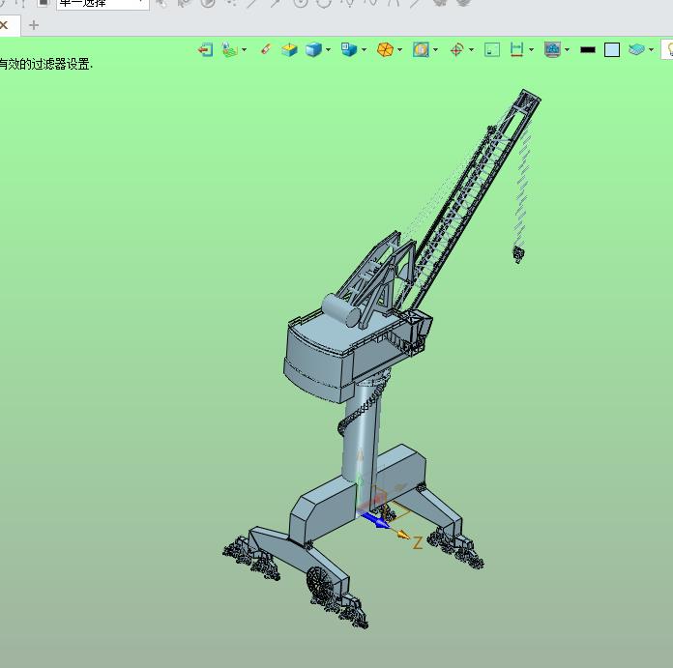Click the black color swatch

pyautogui.click(x=588, y=49)
